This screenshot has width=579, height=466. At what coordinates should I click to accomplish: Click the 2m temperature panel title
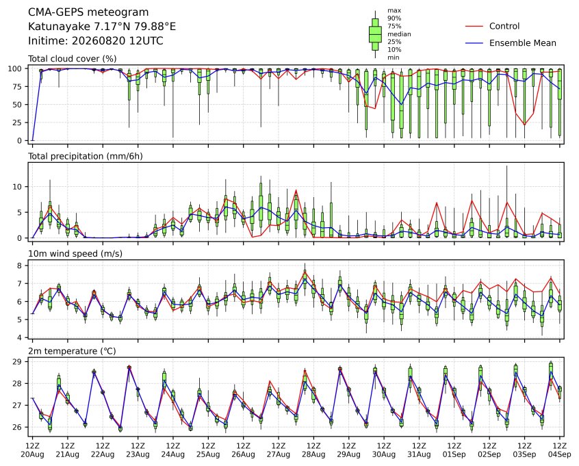[72, 351]
